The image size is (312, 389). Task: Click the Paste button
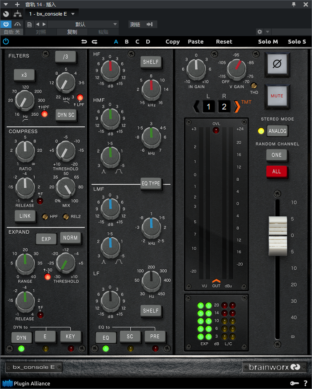coord(196,42)
